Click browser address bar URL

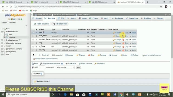click(49, 6)
